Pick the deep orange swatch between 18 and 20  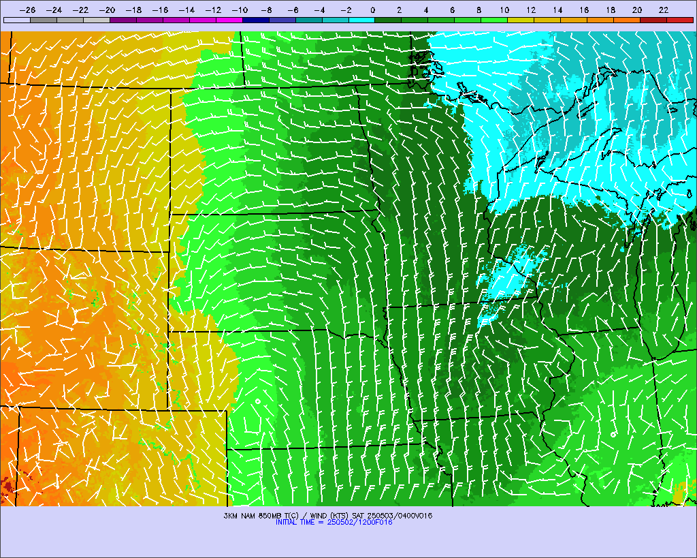[x=627, y=20]
